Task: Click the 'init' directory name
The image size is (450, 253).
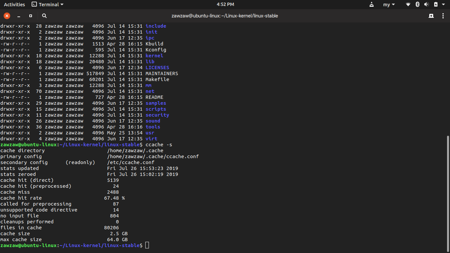Action: click(x=152, y=32)
